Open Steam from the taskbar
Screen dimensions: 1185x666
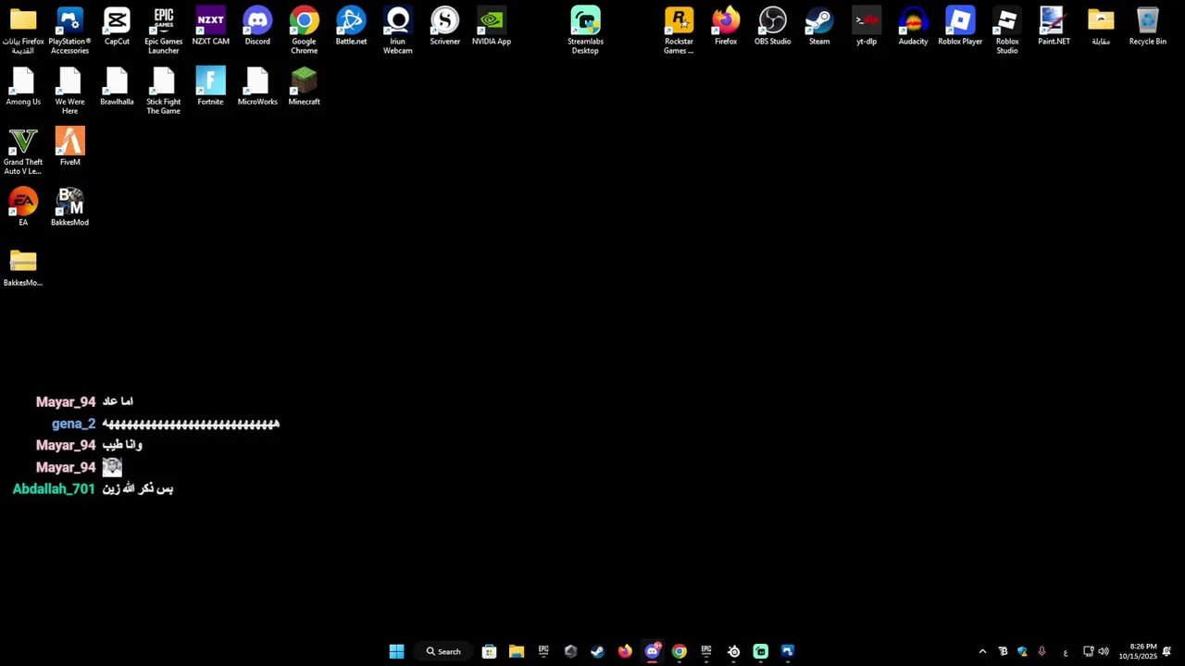597,651
